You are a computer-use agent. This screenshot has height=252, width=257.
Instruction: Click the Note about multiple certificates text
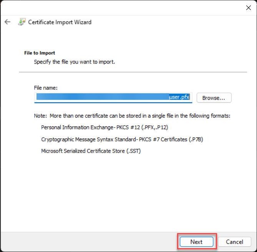[x=132, y=116]
